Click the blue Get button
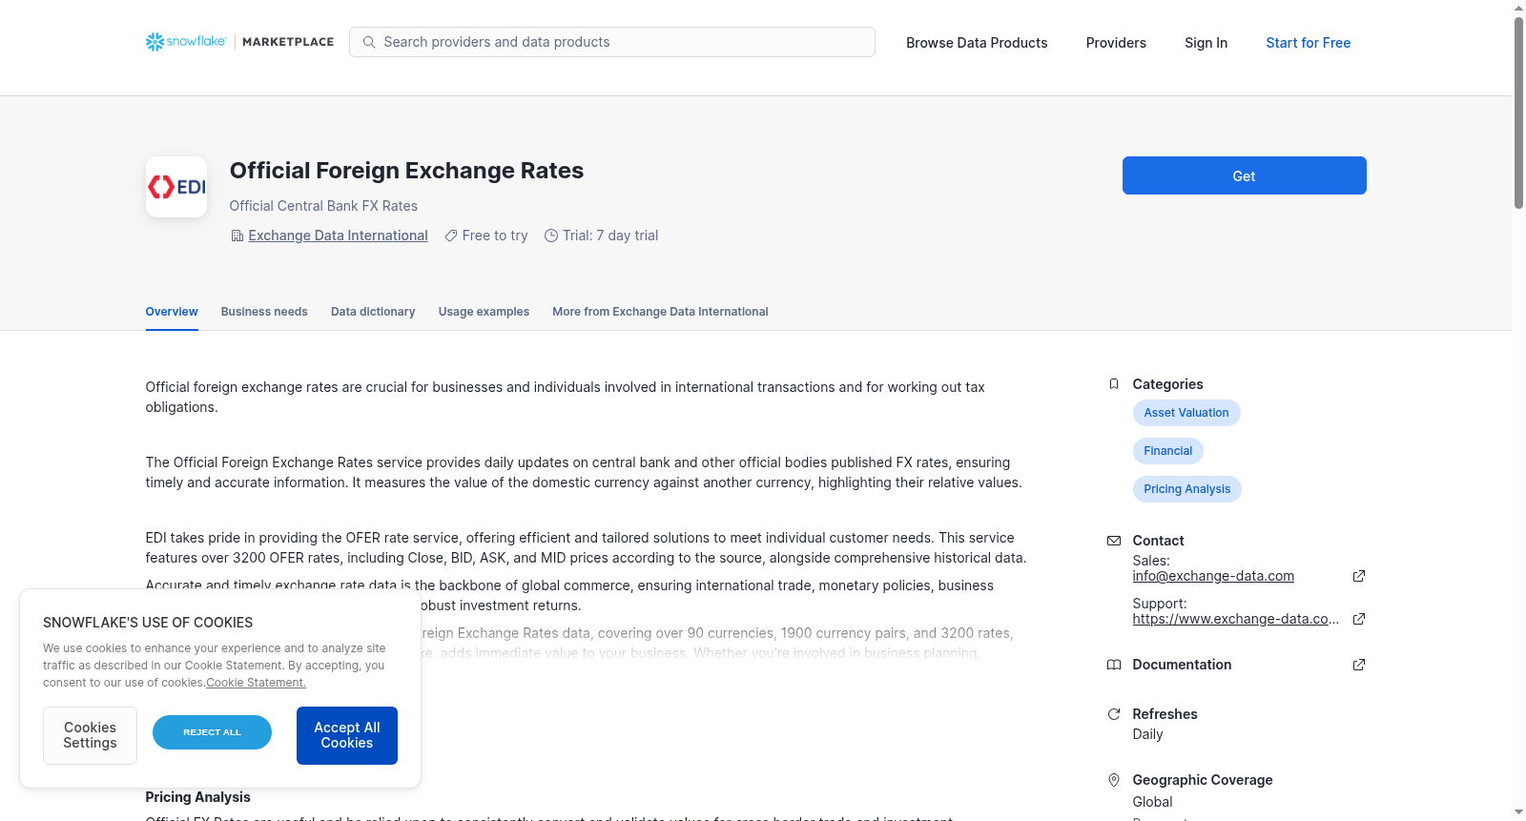The image size is (1526, 821). [x=1244, y=175]
